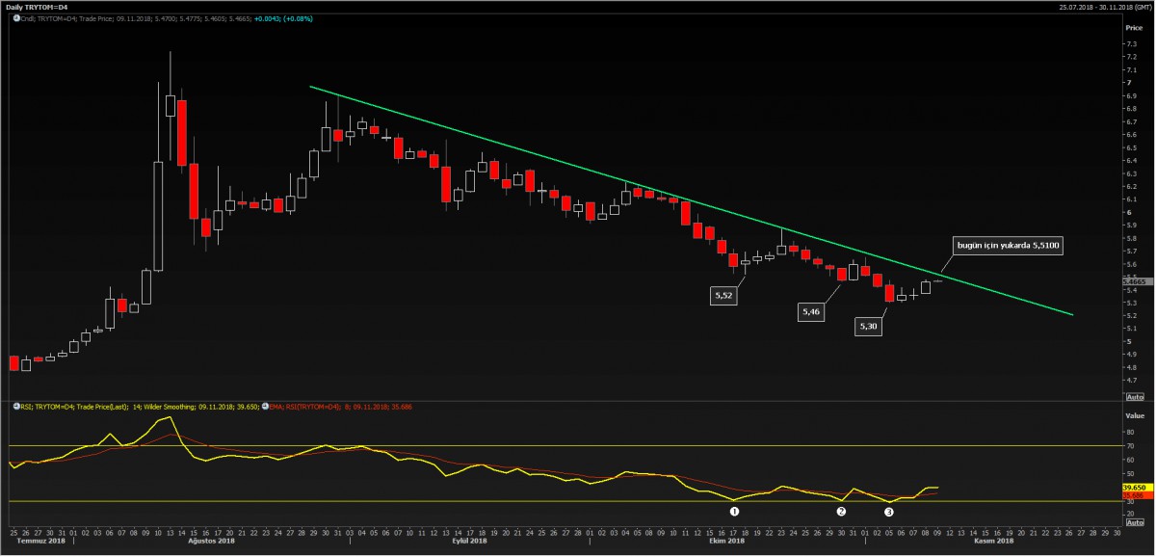Select the 'bugün için yukarda 5,5100' annotation
The height and width of the screenshot is (557, 1156).
pos(1007,246)
